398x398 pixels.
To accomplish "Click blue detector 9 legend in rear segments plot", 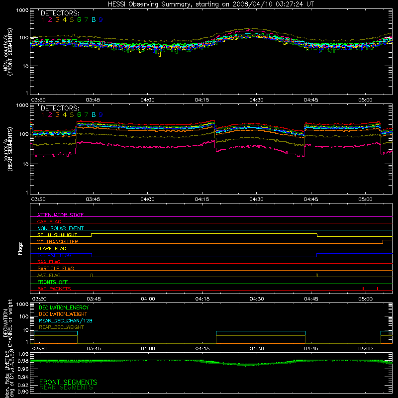I will coord(101,115).
